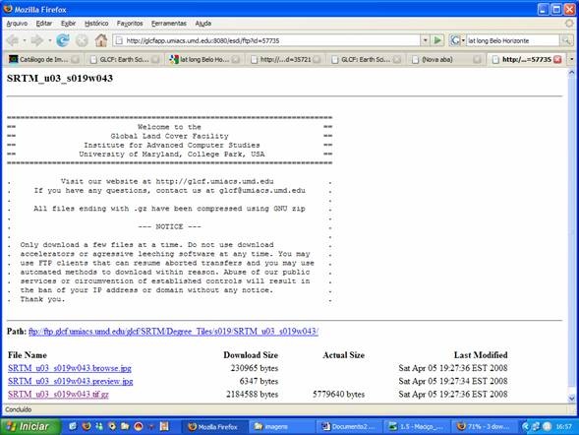Select the 5779640 bytes actual size text
The width and height of the screenshot is (579, 435).
coord(338,395)
